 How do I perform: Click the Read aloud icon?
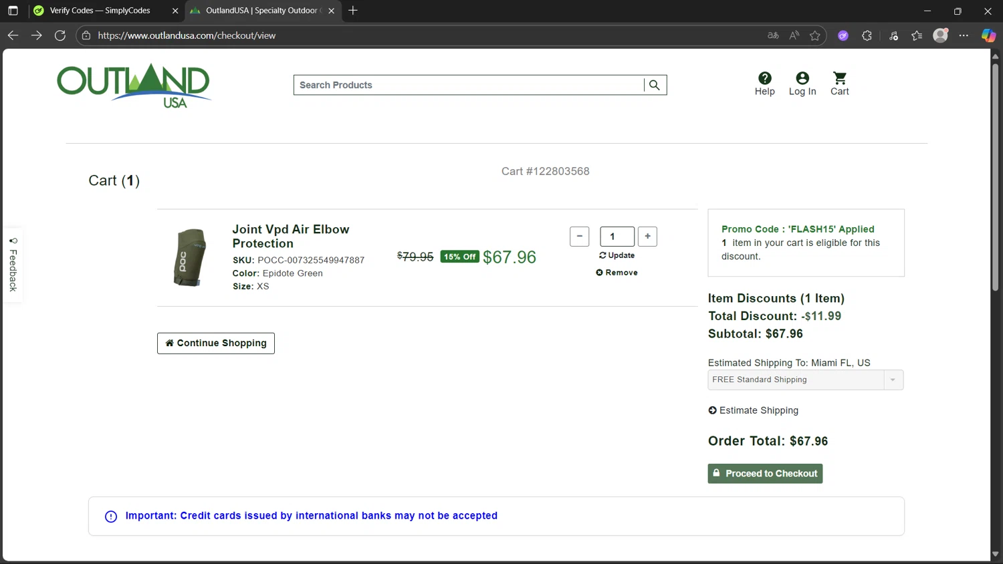(x=794, y=35)
